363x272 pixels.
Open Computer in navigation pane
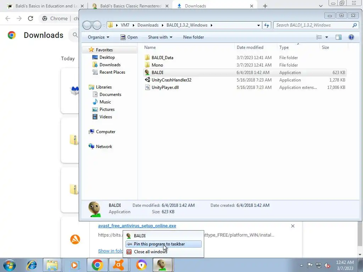click(105, 132)
